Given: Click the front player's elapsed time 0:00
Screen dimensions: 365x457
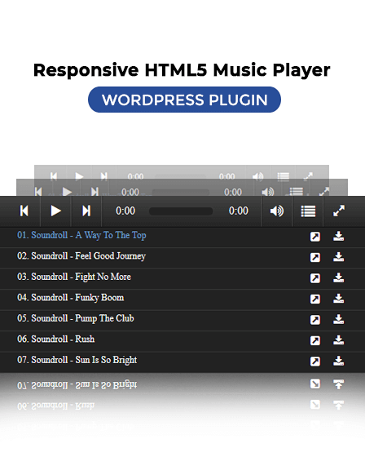Looking at the screenshot, I should 125,211.
